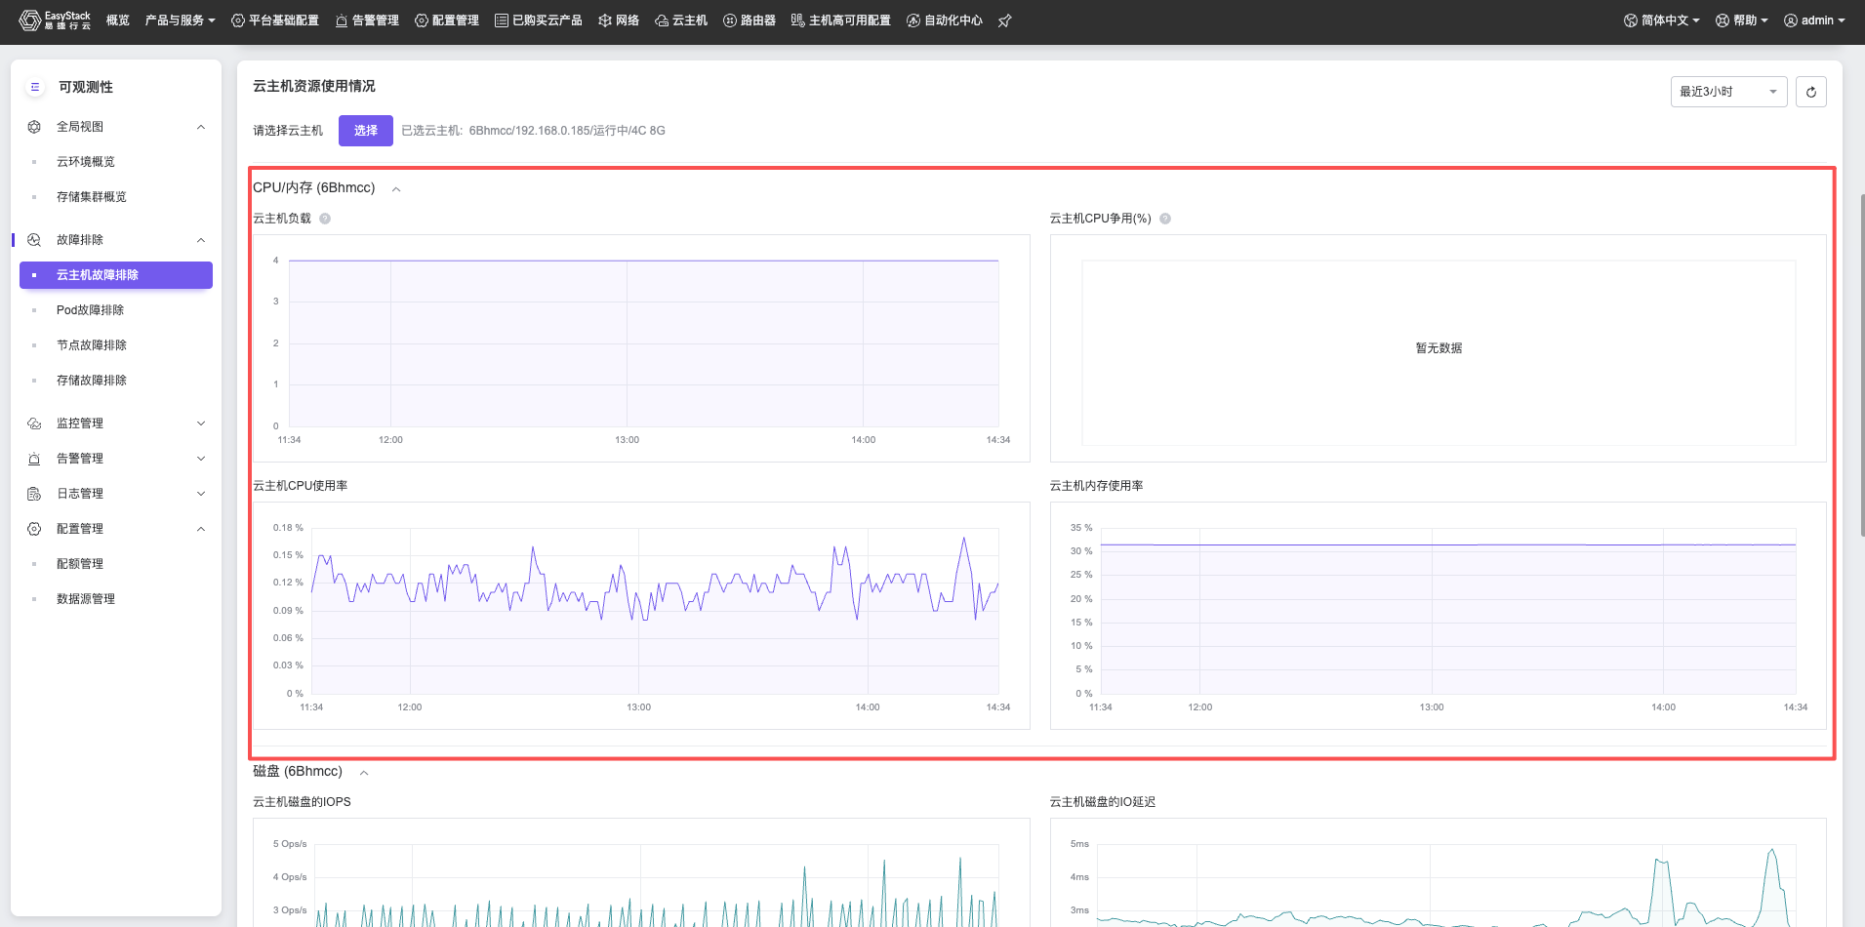
Task: Click the 云主机CPU使用率 chart title
Action: point(301,486)
